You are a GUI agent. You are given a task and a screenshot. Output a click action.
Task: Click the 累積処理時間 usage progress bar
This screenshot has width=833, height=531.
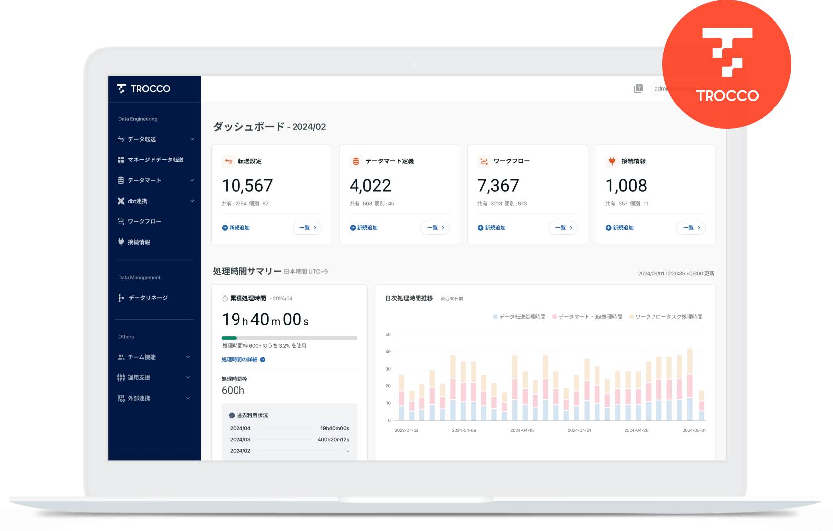pos(289,338)
